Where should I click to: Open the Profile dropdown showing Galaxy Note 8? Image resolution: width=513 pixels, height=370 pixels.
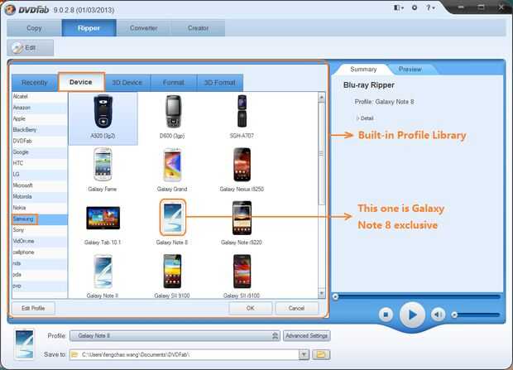[175, 335]
